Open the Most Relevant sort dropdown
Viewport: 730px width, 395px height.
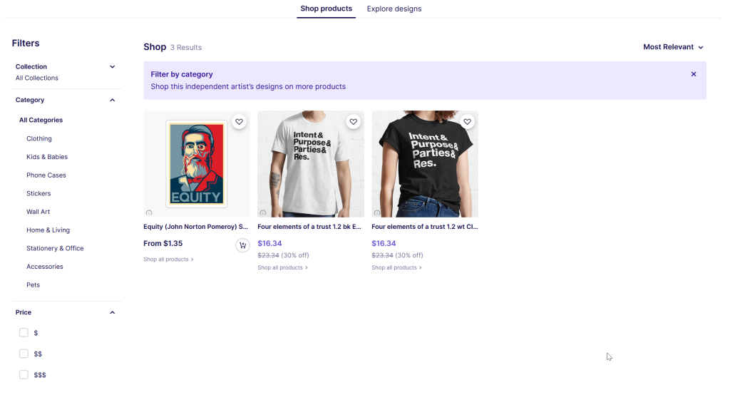[x=673, y=47]
